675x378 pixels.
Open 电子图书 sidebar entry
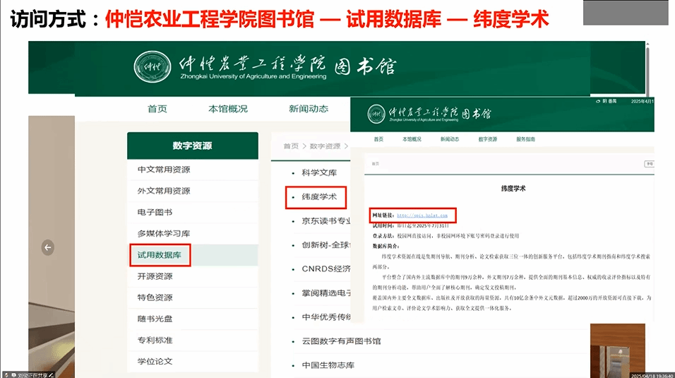[155, 212]
